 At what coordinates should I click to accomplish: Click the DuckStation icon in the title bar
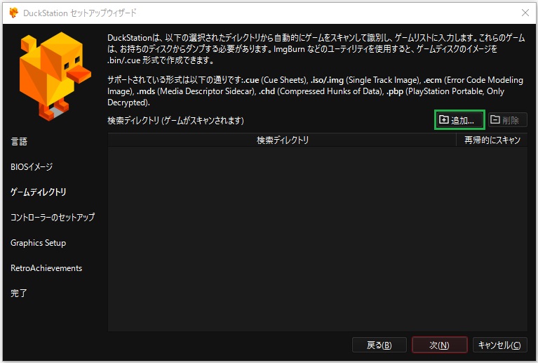coord(14,13)
